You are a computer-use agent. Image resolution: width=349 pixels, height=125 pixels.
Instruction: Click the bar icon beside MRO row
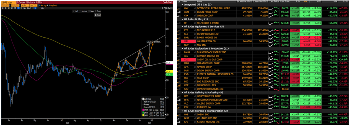pyautogui.click(x=178, y=63)
